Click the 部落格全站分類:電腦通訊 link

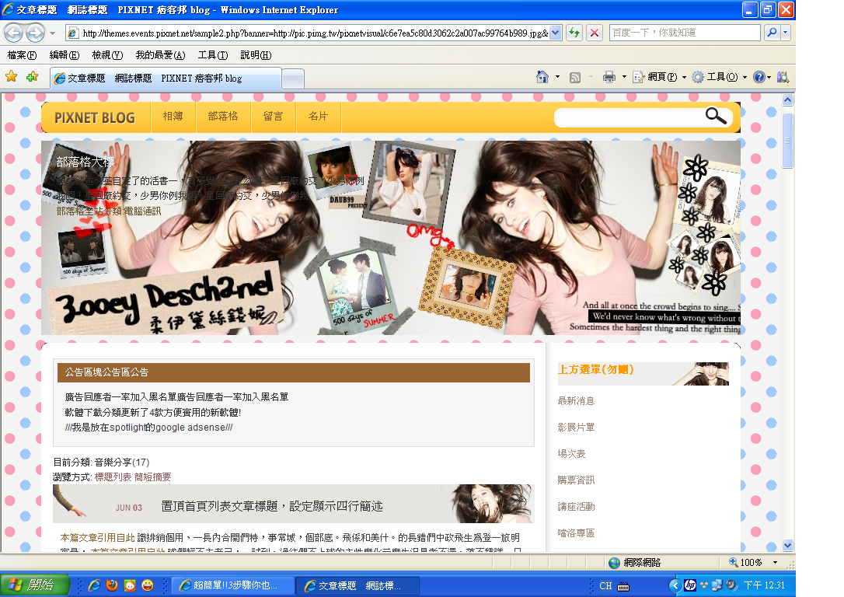pos(109,211)
